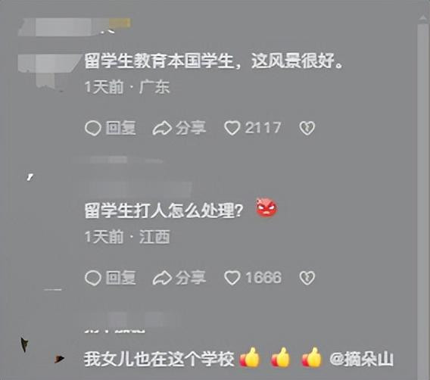The image size is (430, 380).
Task: Like the comment with 1666 likes
Action: [x=232, y=278]
